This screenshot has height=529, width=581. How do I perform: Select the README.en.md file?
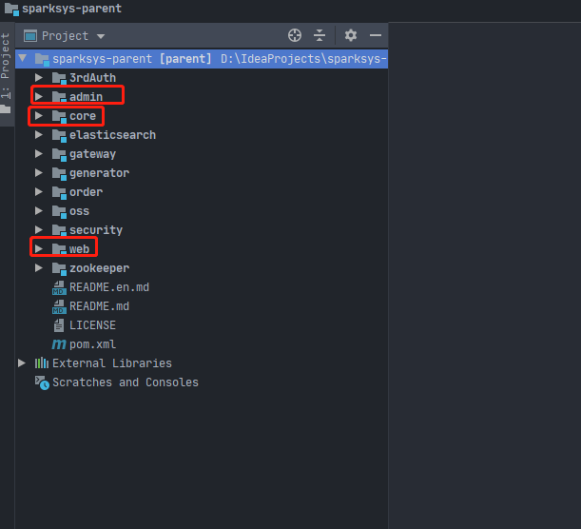[x=108, y=287]
